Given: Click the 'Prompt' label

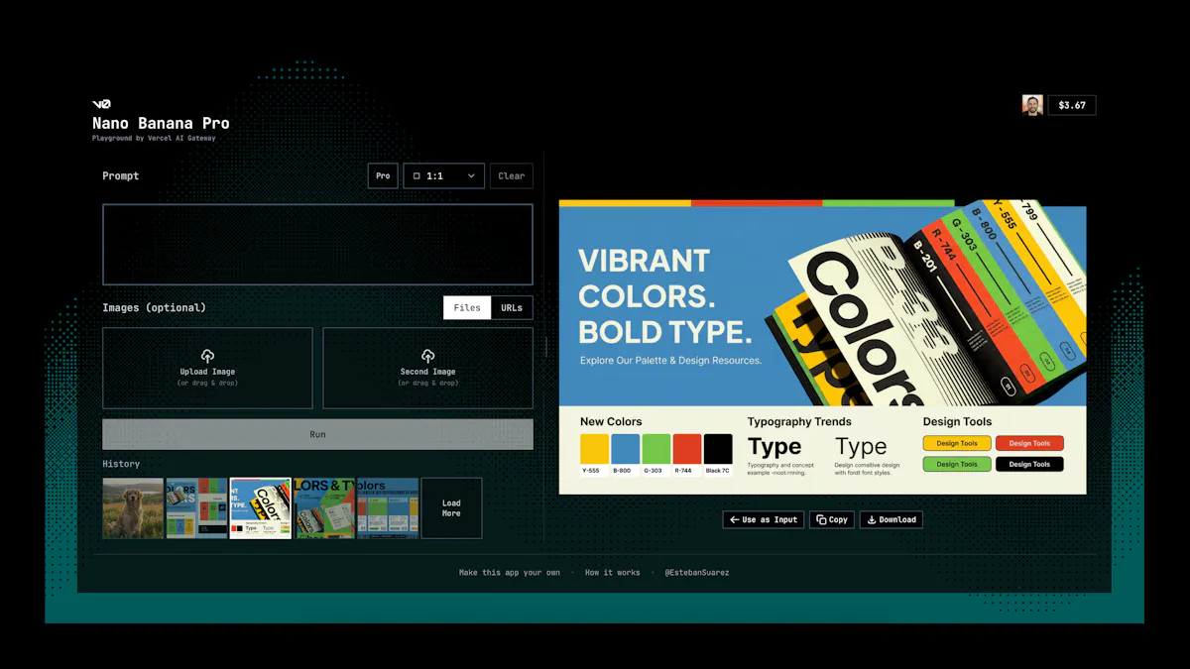Looking at the screenshot, I should tap(121, 176).
